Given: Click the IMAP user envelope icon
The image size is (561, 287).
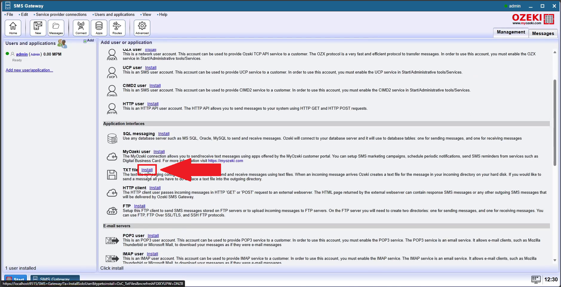Looking at the screenshot, I should tap(112, 258).
